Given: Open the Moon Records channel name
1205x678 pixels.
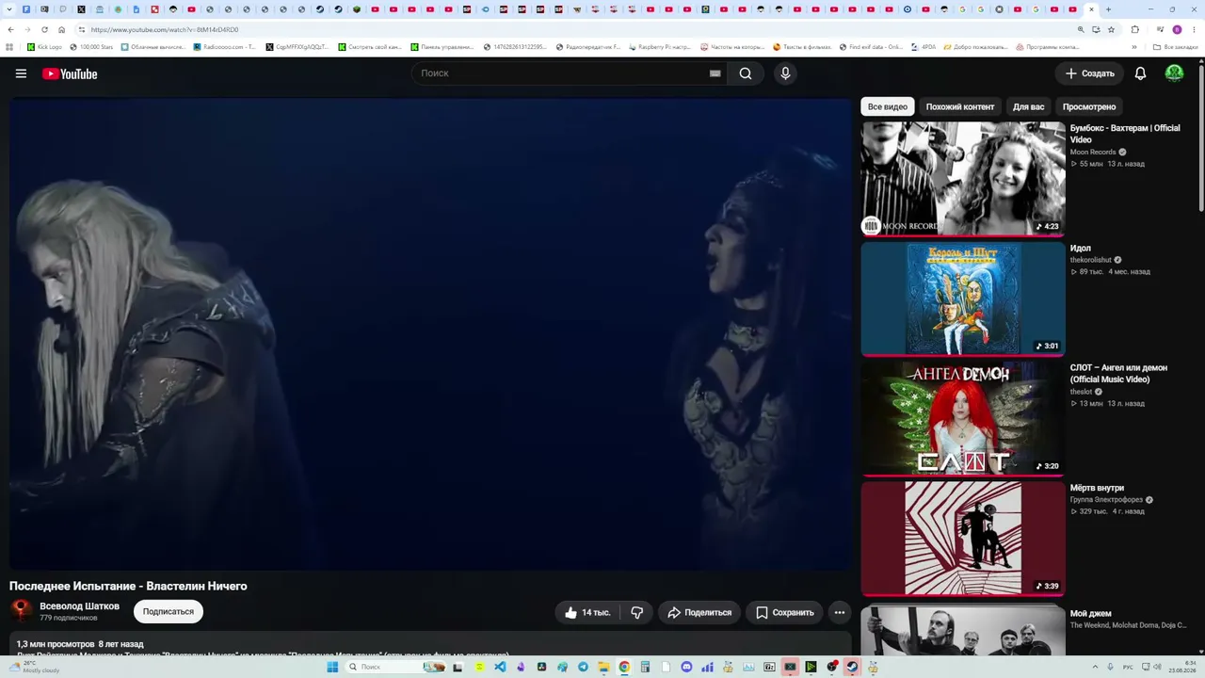Looking at the screenshot, I should point(1093,152).
